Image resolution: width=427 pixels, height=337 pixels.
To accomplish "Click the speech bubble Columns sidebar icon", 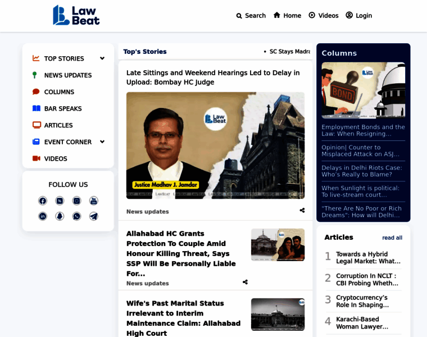I will pyautogui.click(x=36, y=92).
